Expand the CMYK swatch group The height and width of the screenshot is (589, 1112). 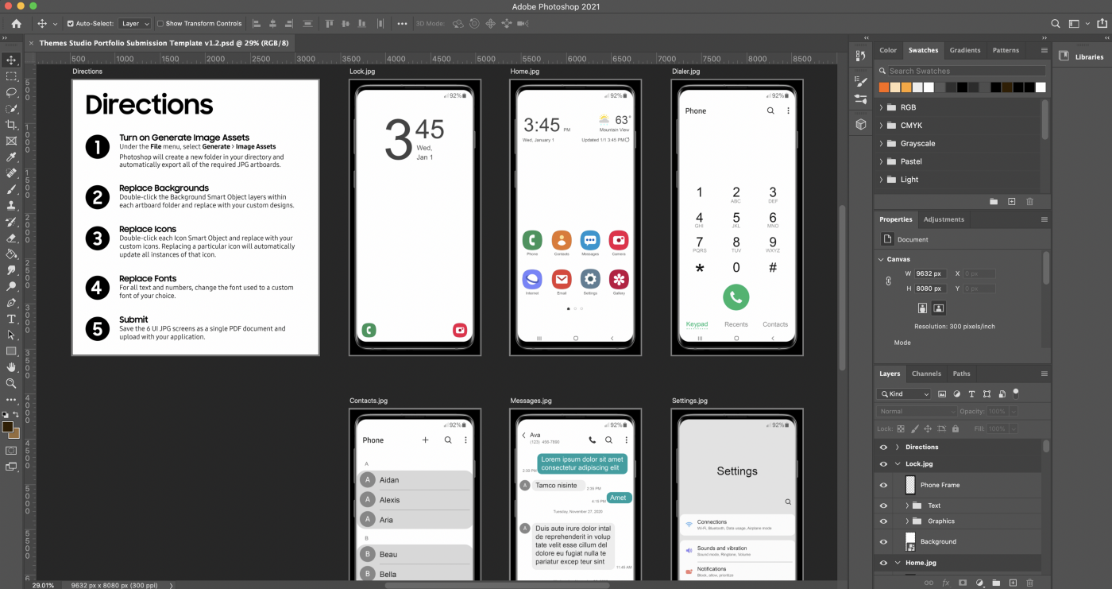[x=881, y=126]
